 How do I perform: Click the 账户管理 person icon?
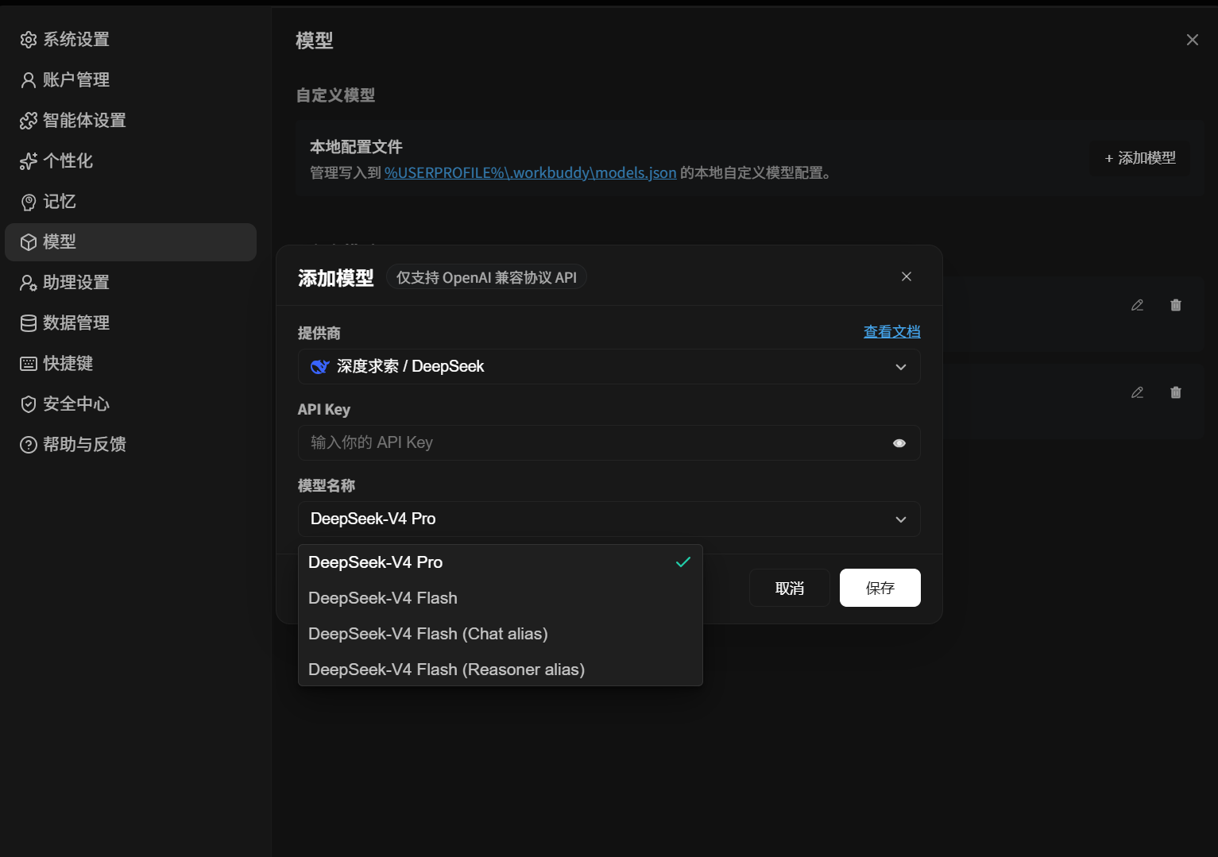point(29,80)
